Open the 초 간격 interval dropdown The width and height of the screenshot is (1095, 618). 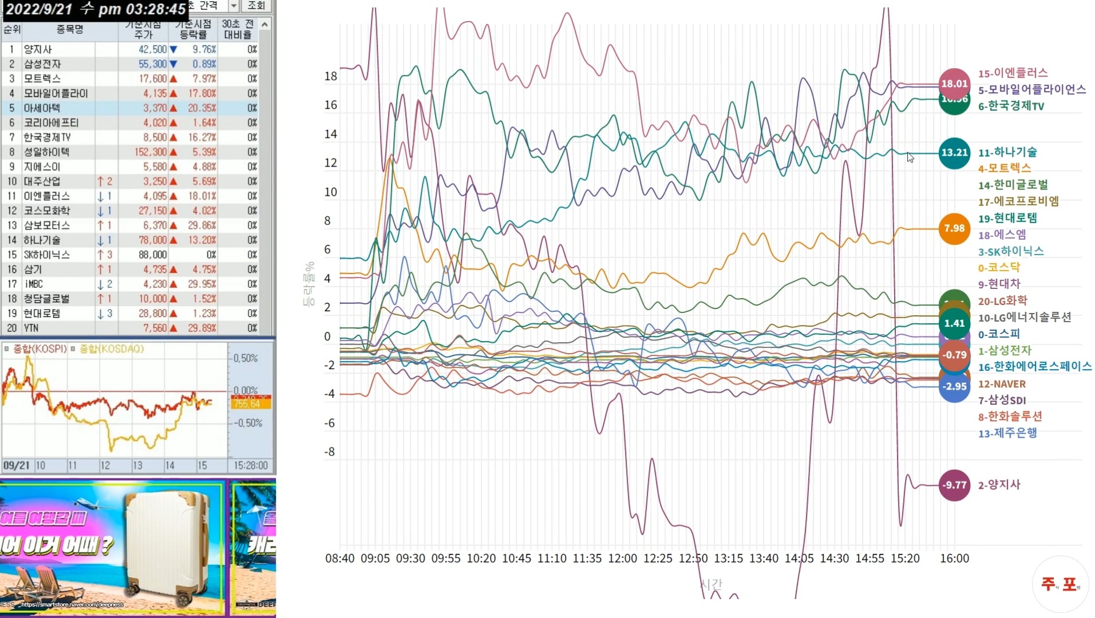coord(234,6)
